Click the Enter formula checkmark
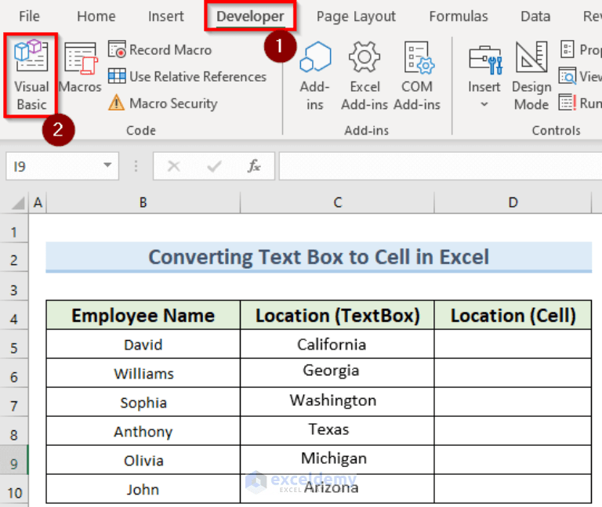The height and width of the screenshot is (507, 602). tap(214, 166)
